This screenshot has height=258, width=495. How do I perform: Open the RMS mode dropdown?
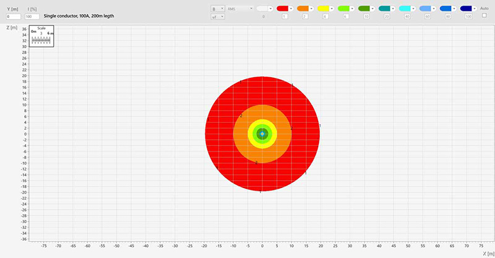click(x=240, y=9)
